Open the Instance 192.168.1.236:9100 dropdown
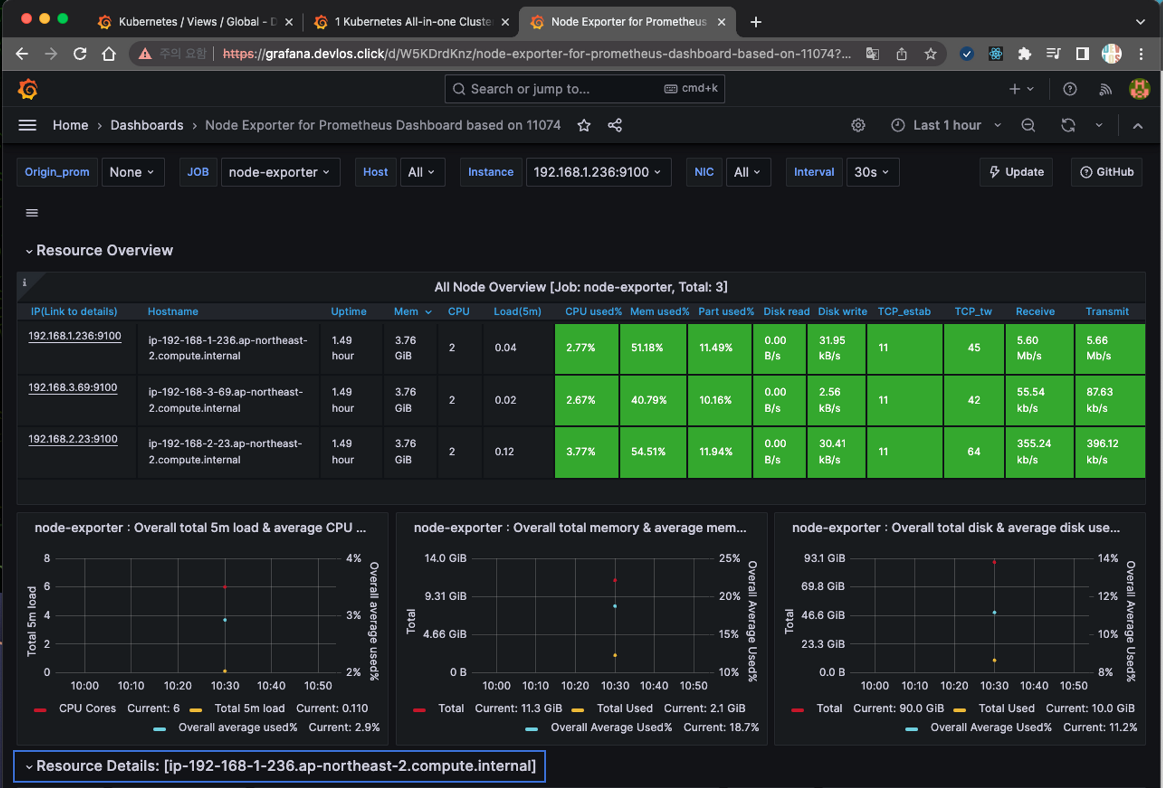Viewport: 1163px width, 788px height. [x=598, y=173]
